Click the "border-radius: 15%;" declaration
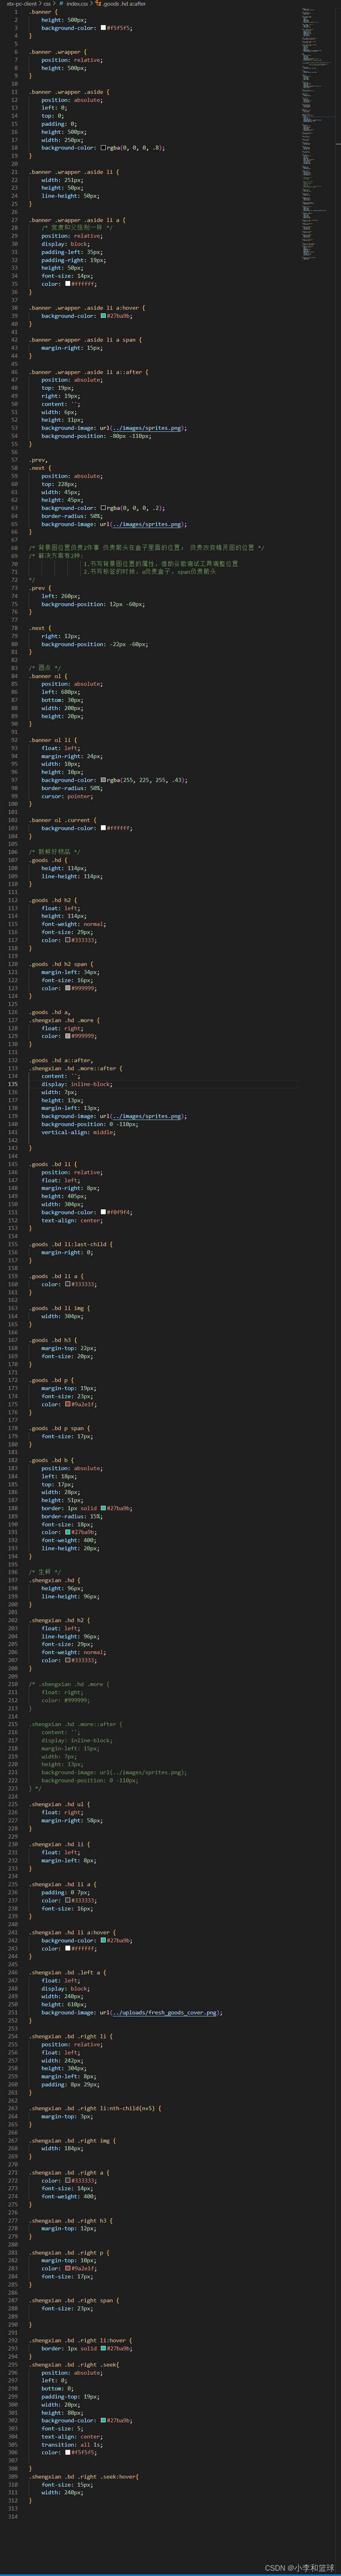 (73, 1516)
